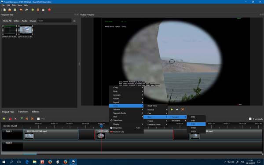Expand the Copy submenu in context menu
264x165 pixels.
click(126, 88)
